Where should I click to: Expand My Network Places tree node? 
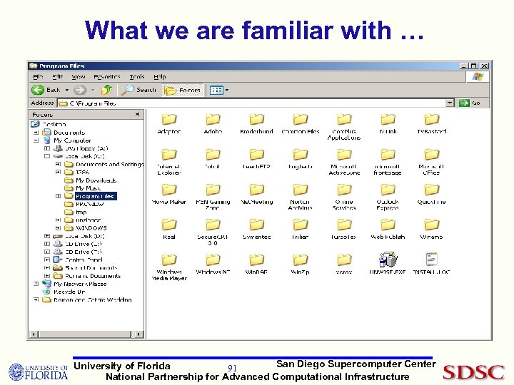36,284
